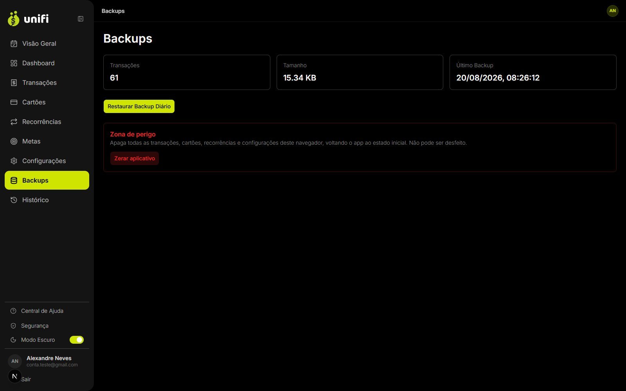Click the Dashboard grid icon
This screenshot has width=626, height=391.
(14, 63)
